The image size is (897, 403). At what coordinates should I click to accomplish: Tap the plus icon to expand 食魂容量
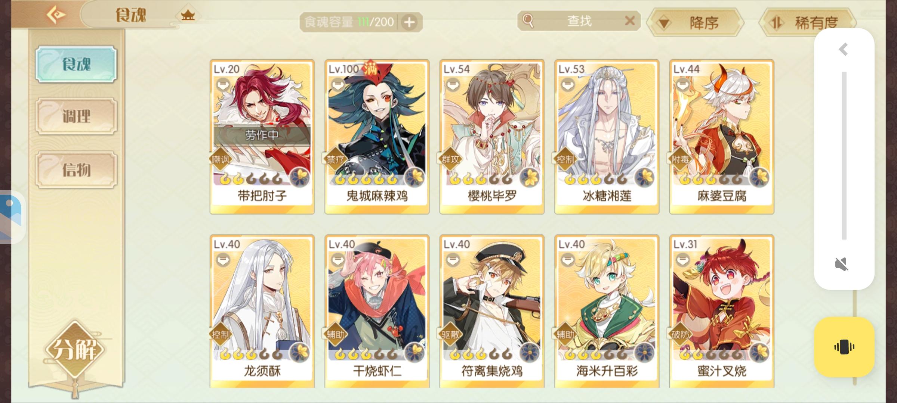coord(410,22)
